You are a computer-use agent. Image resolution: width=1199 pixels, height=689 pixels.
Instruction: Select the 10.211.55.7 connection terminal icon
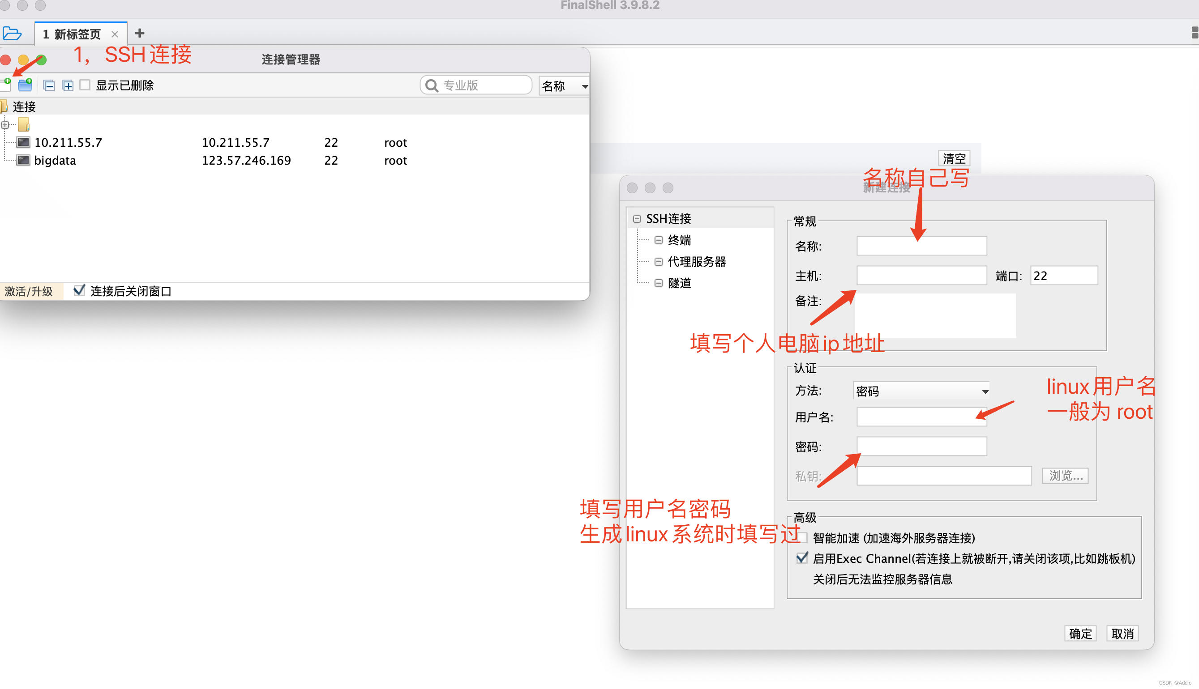click(x=23, y=142)
